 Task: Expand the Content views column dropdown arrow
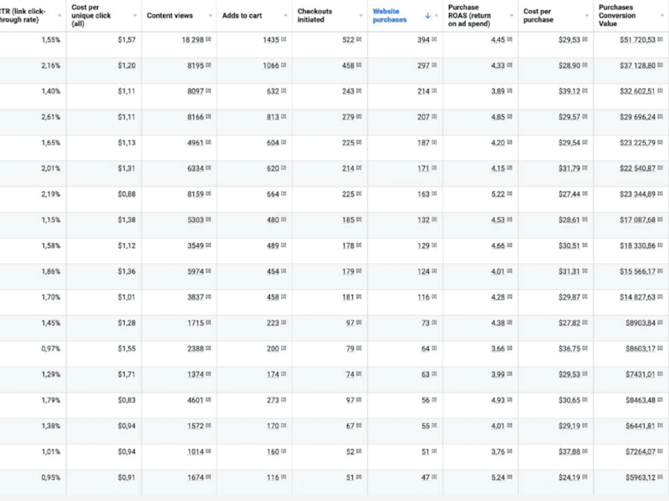(x=211, y=16)
